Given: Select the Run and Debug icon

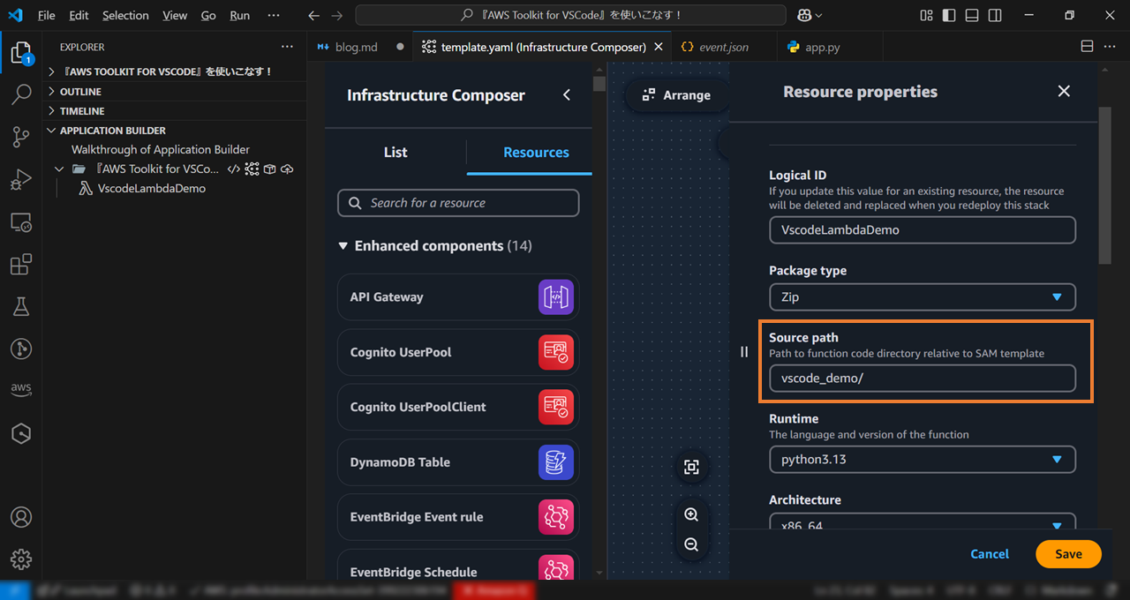Looking at the screenshot, I should 21,179.
